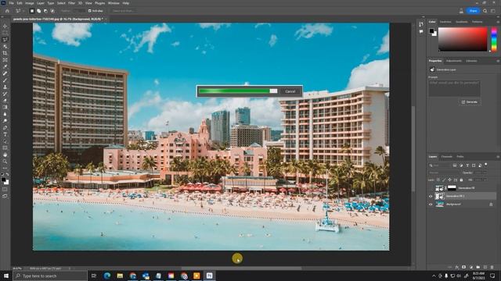
Task: Open Microsoft Edge from the taskbar
Action: tap(107, 276)
